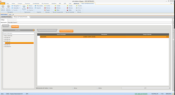Click Eliminar in the Operaciones group
The width and height of the screenshot is (175, 95).
pyautogui.click(x=30, y=8)
